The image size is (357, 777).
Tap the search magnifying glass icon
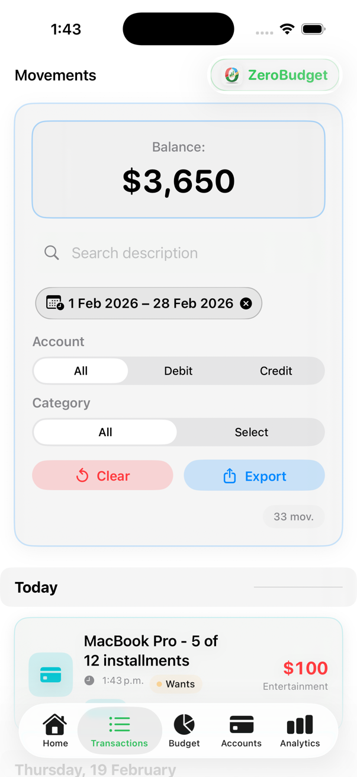(52, 253)
